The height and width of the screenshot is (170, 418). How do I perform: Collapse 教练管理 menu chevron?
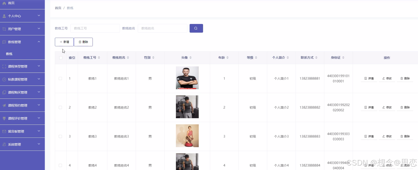pos(39,42)
